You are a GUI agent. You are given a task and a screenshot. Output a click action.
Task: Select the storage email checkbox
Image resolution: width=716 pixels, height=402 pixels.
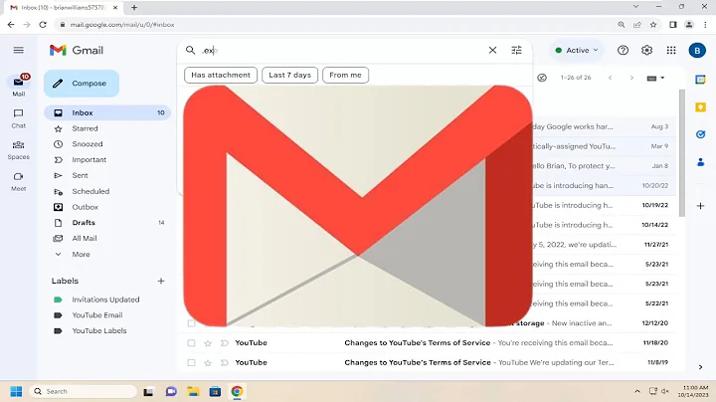click(x=191, y=323)
